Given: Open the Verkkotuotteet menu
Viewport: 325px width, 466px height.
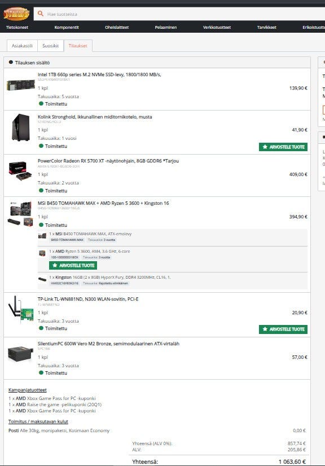Looking at the screenshot, I should pyautogui.click(x=217, y=27).
